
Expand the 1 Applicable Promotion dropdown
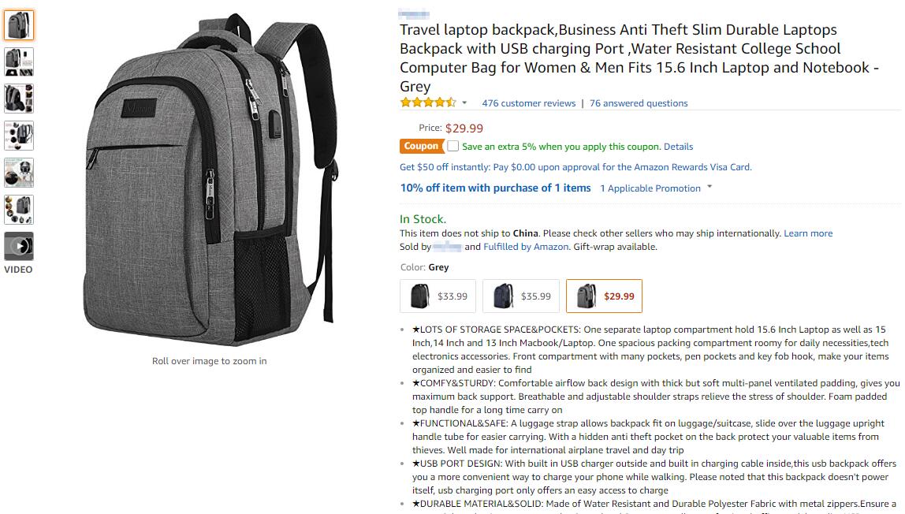[656, 188]
